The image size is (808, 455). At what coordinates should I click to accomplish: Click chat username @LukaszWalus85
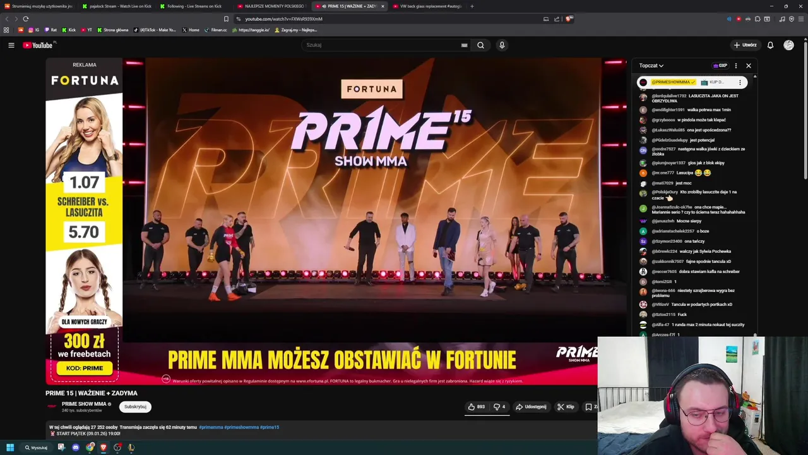click(668, 130)
